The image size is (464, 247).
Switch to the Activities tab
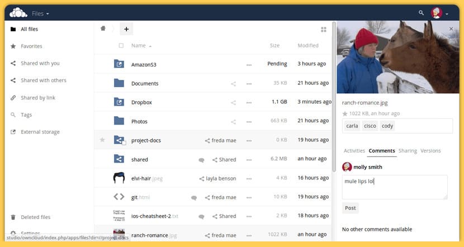pos(354,151)
